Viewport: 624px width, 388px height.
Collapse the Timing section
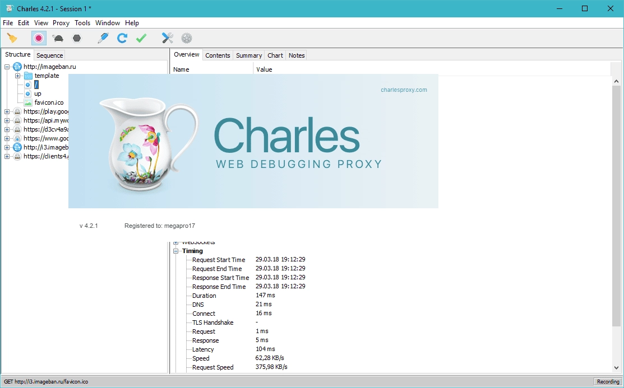175,251
